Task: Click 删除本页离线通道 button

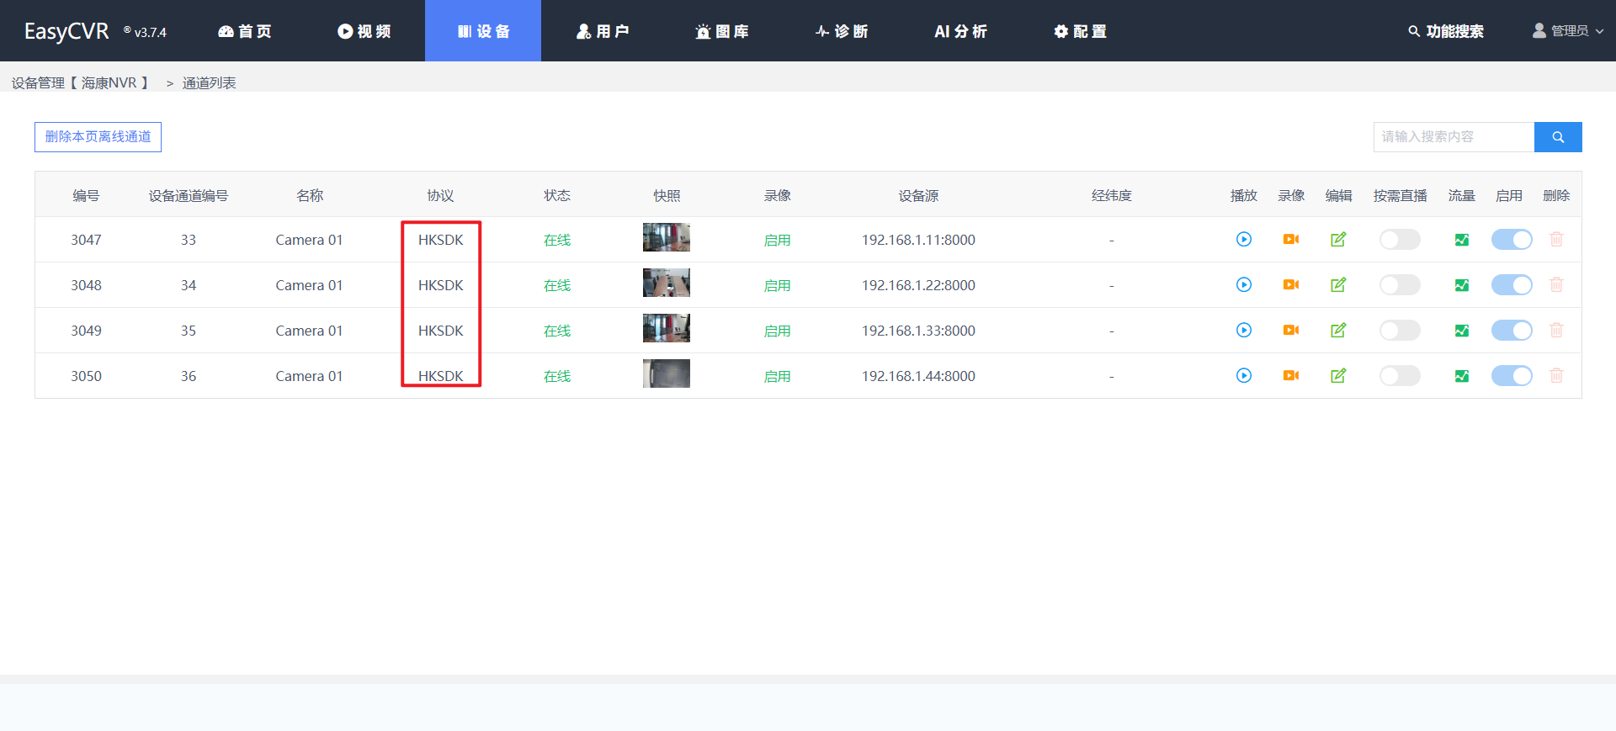Action: [98, 137]
